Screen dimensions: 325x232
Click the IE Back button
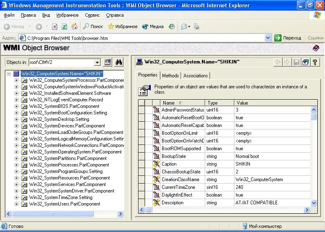14,26
